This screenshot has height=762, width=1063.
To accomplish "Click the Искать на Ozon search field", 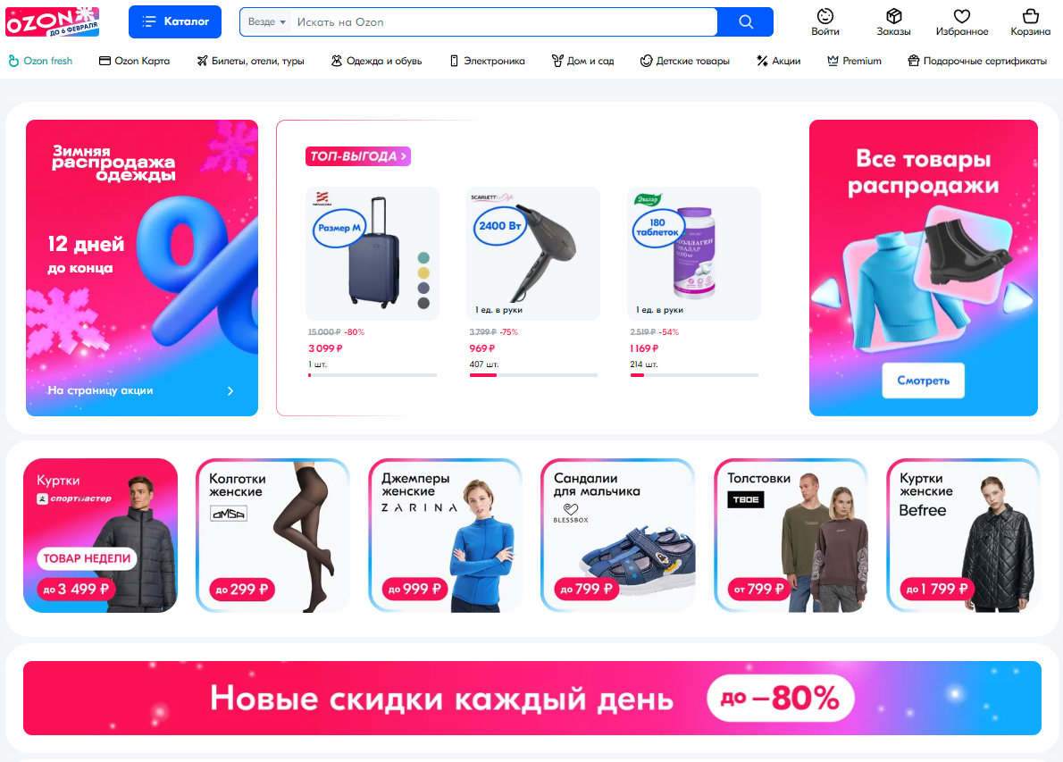I will [504, 21].
